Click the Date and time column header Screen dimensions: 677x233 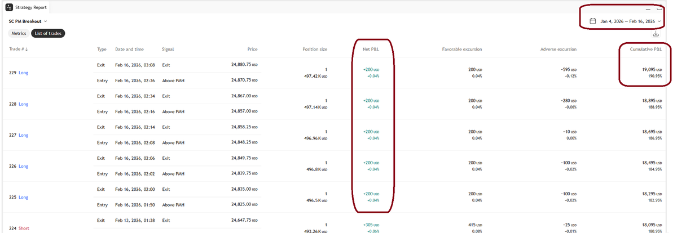click(x=129, y=49)
